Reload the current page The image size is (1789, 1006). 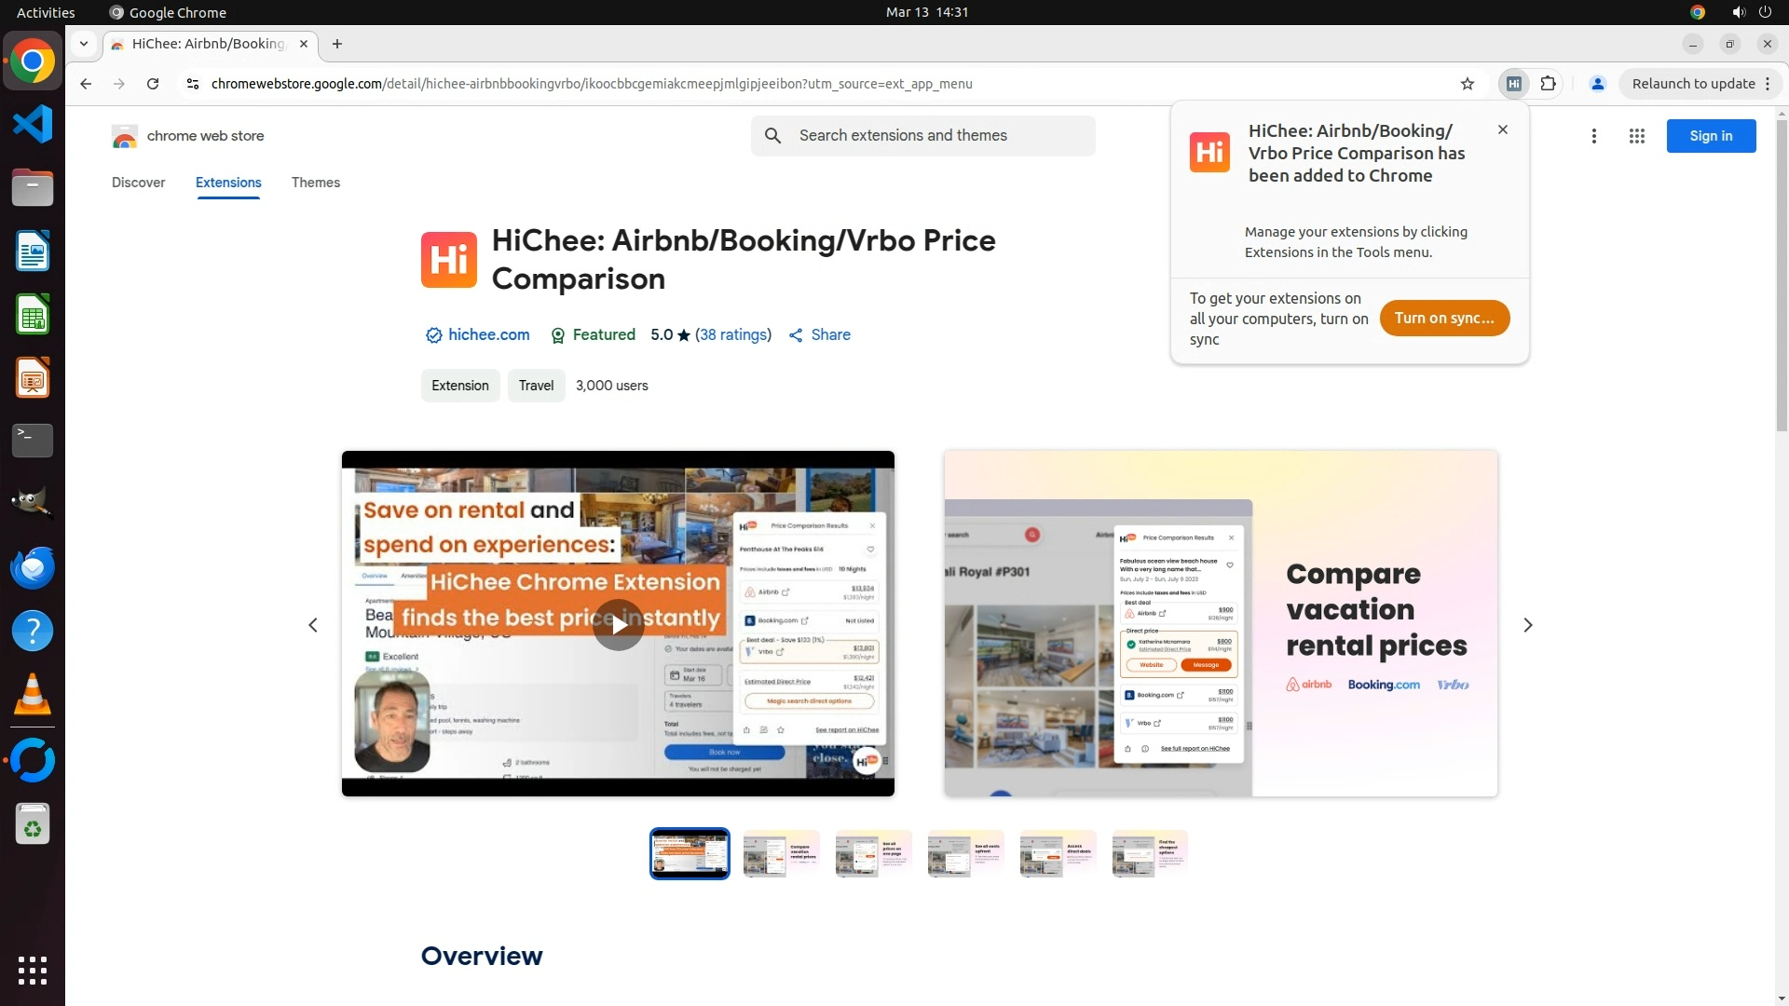(153, 84)
